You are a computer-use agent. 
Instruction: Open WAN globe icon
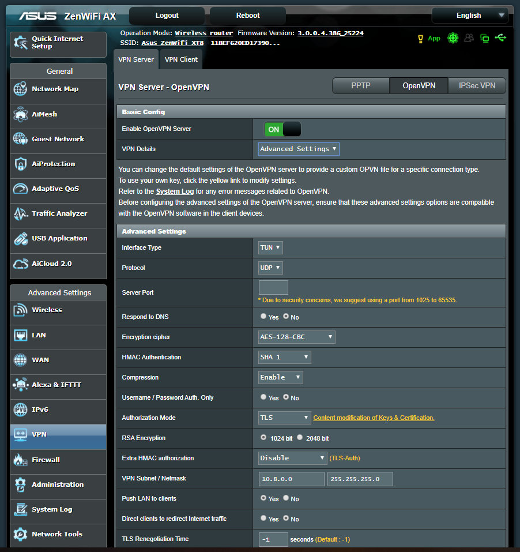click(x=20, y=360)
